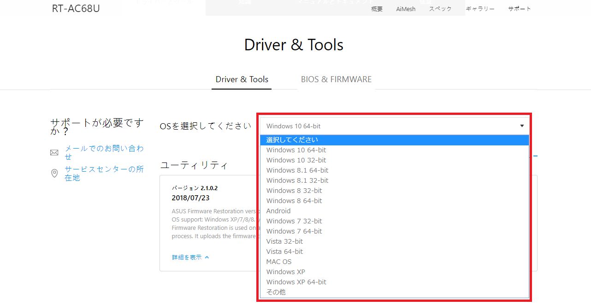Click the メールでのお問い合わせ link

click(x=104, y=152)
